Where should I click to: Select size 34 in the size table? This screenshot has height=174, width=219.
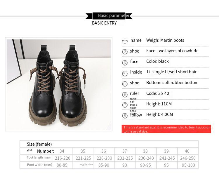62,151
